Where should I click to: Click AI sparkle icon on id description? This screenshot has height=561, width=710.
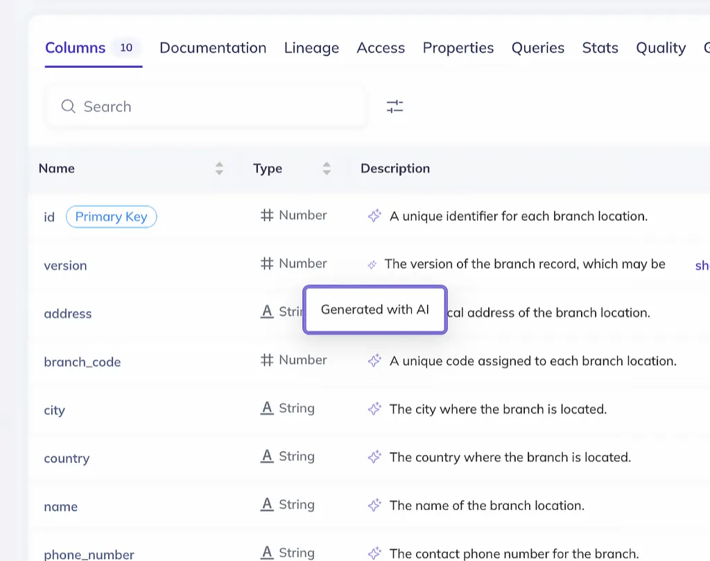tap(374, 216)
